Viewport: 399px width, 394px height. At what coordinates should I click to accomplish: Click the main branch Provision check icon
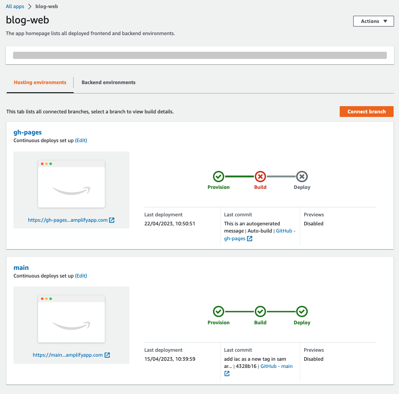coord(218,312)
